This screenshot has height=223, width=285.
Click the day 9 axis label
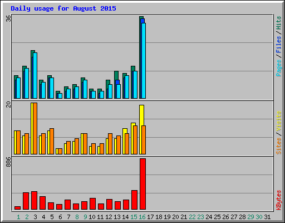click(85, 217)
